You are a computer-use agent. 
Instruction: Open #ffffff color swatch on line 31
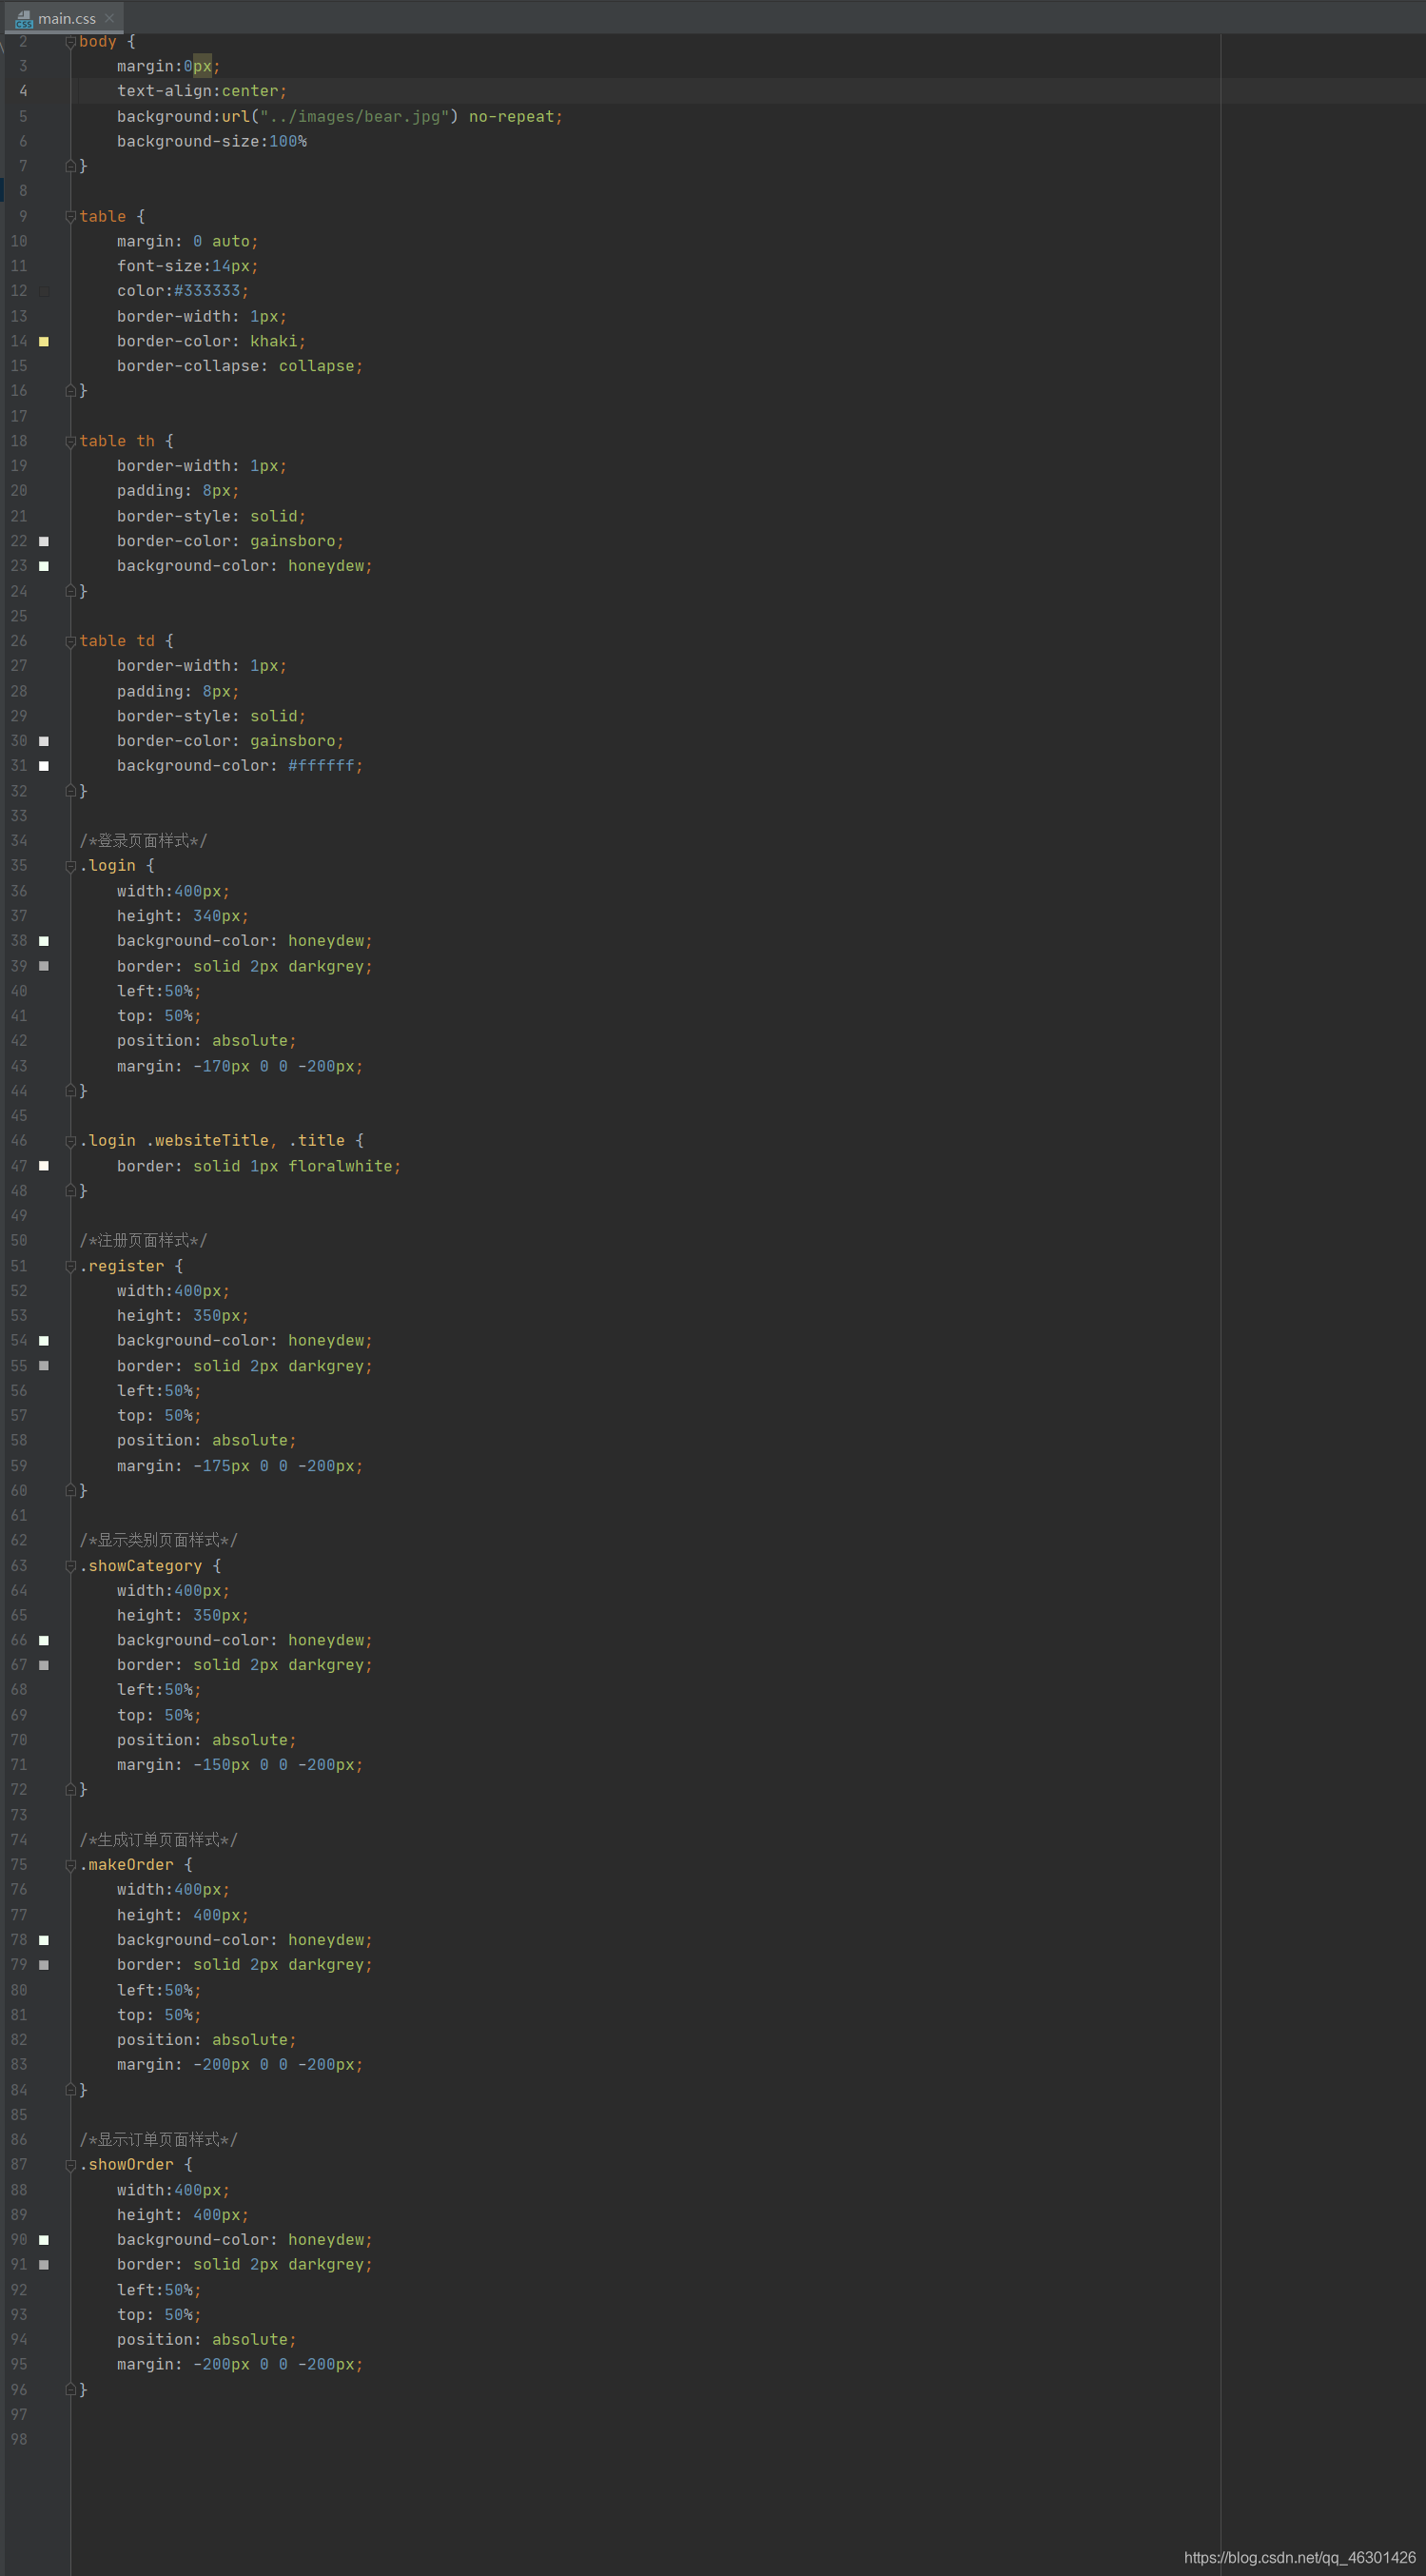click(x=44, y=766)
